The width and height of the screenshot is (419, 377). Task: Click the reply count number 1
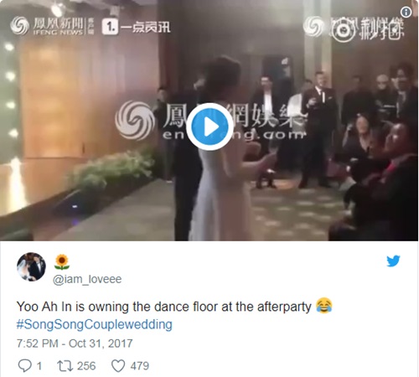pyautogui.click(x=39, y=366)
